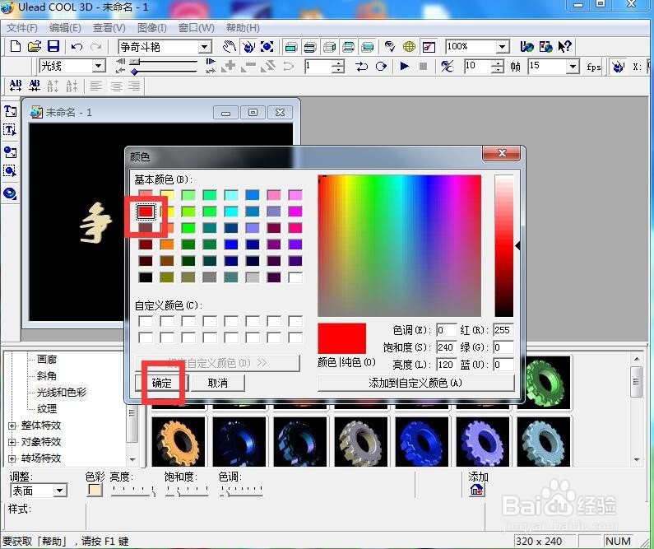Select the Rotate object tool
The height and width of the screenshot is (549, 654).
click(x=248, y=47)
